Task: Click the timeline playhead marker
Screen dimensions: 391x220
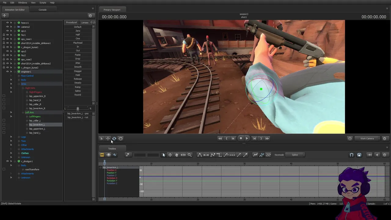Action: (104, 162)
